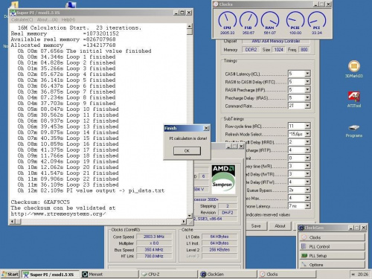Click the Super PI title bar icon
The width and height of the screenshot is (372, 279).
coord(13,13)
